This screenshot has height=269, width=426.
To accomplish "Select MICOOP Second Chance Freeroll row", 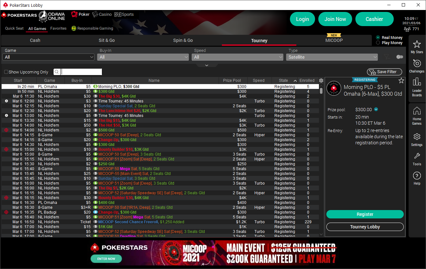I will [160, 222].
